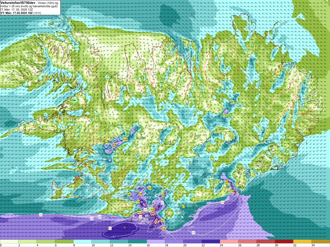
Task: Click the 14–16 m/s dark teal legend swatch
Action: click(x=137, y=242)
